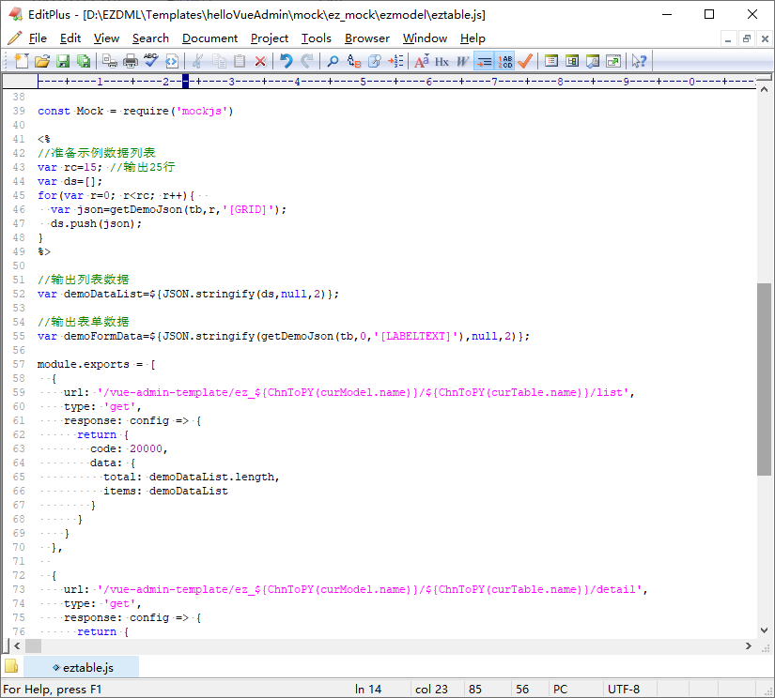Image resolution: width=775 pixels, height=698 pixels.
Task: Click the horizontal scrollbar at the bottom
Action: (376, 646)
